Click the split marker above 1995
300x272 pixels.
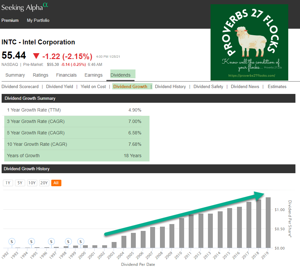tap(31, 242)
